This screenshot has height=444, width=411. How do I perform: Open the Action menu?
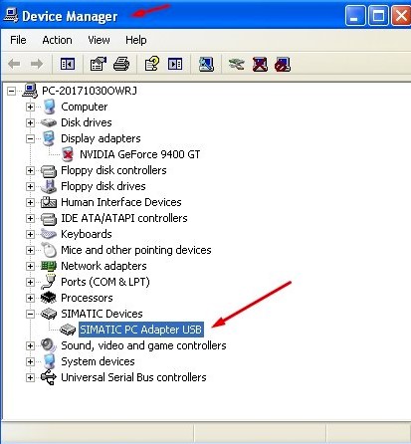(x=57, y=40)
